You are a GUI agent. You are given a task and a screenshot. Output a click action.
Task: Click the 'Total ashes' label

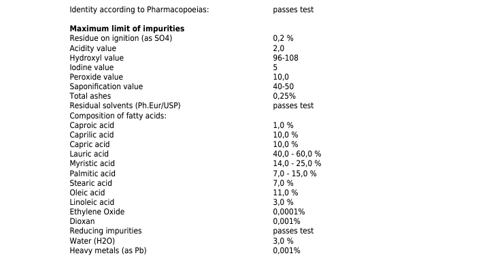tap(90, 96)
